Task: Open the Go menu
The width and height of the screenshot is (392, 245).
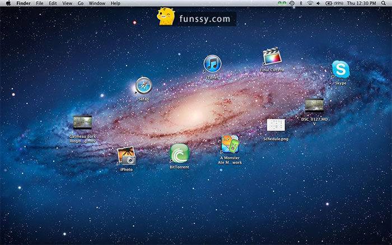Action: tap(81, 3)
